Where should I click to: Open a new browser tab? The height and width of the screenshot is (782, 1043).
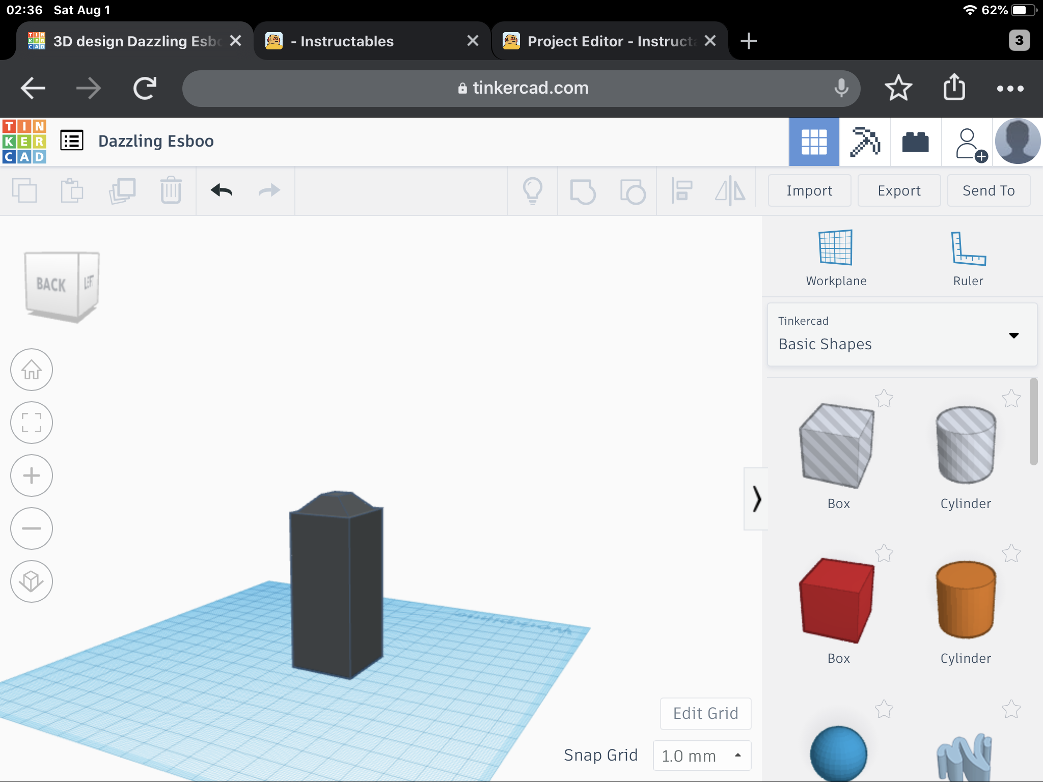[x=748, y=41]
